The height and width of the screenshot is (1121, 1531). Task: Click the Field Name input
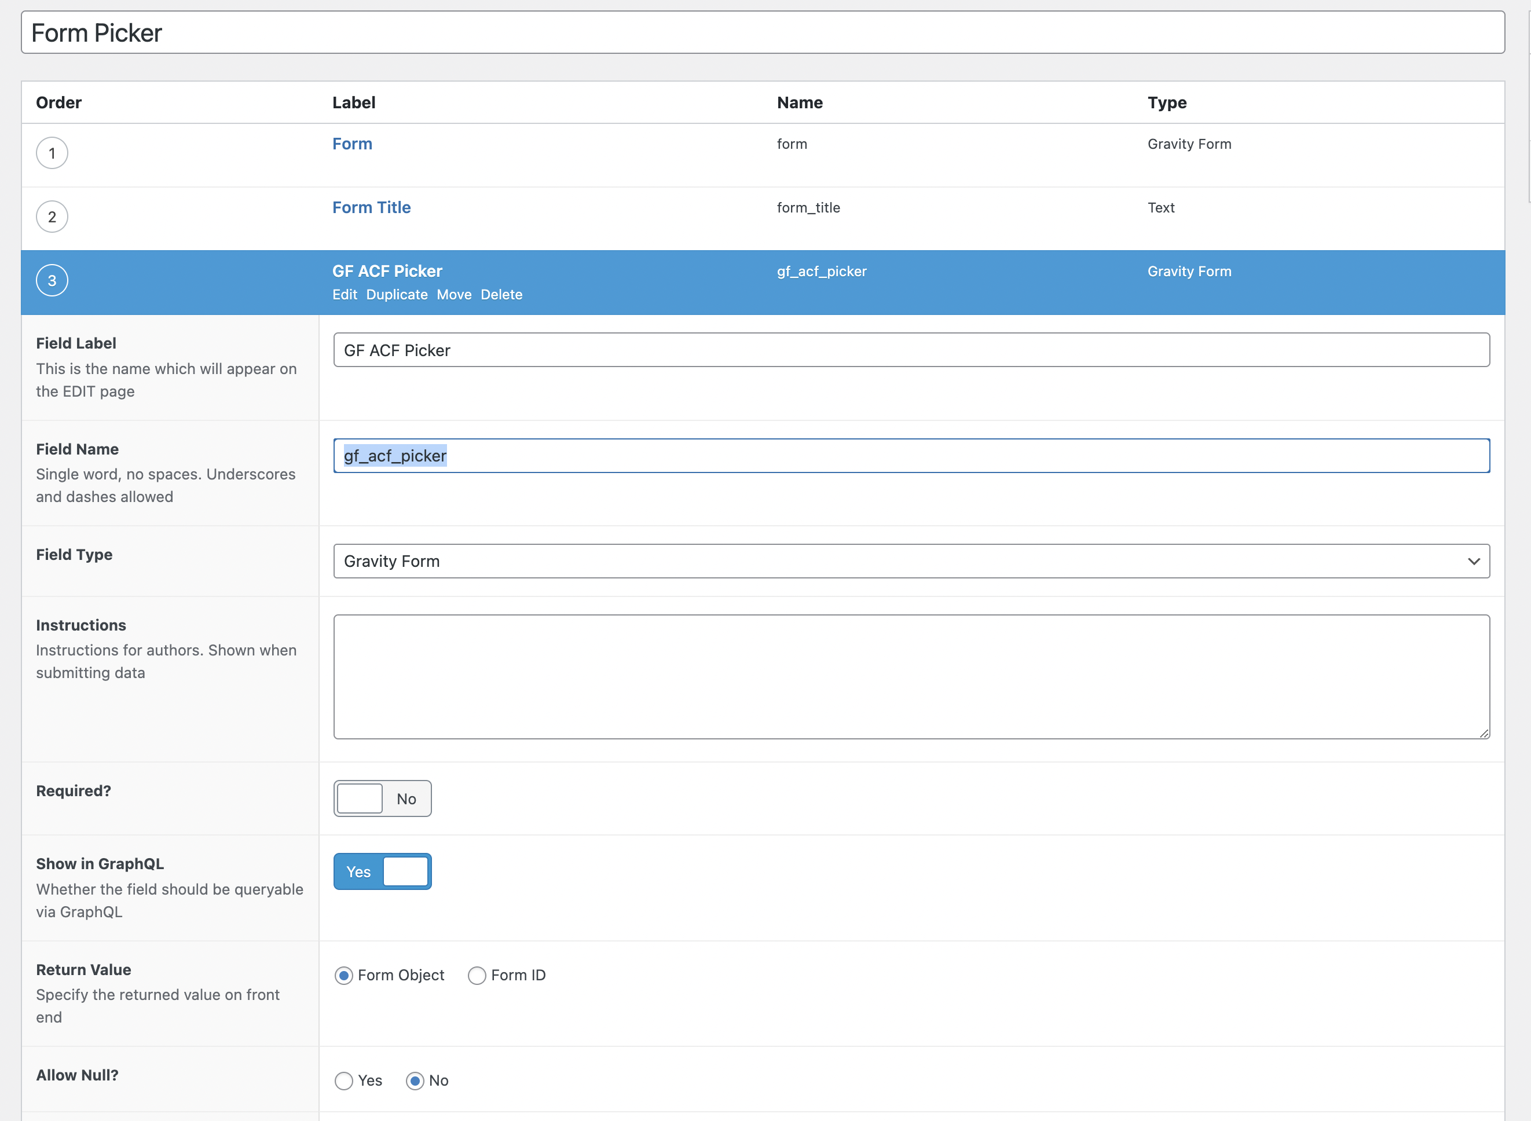911,455
